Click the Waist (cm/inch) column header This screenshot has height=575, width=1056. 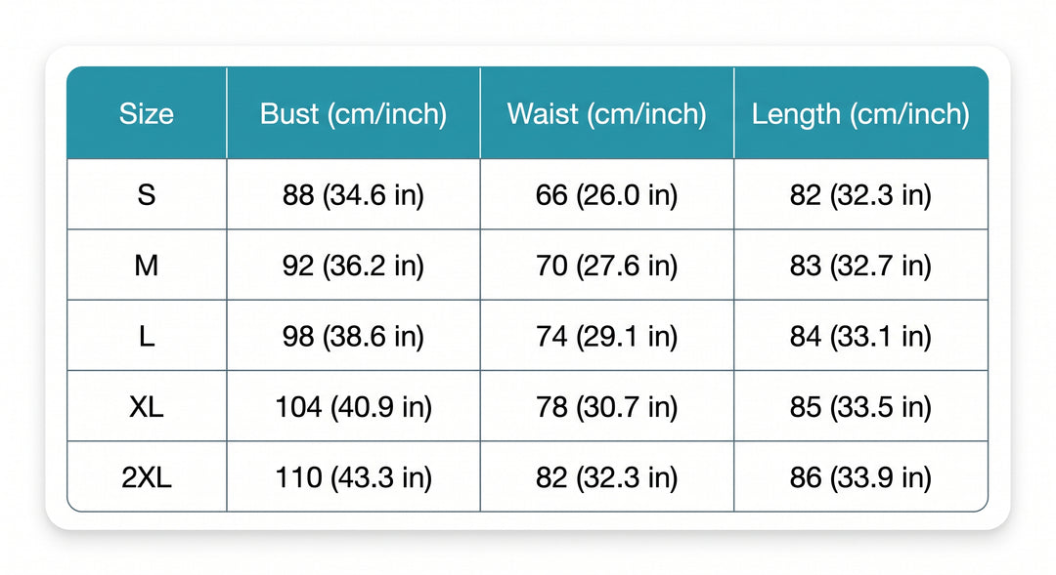coord(607,113)
